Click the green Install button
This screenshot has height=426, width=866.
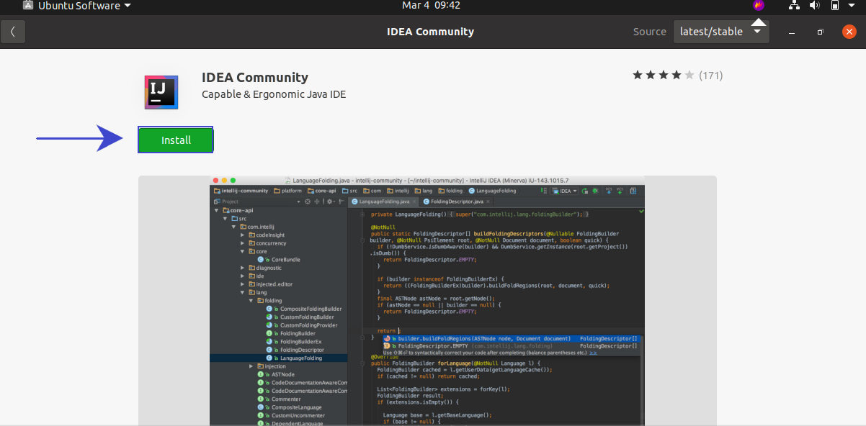pos(176,140)
